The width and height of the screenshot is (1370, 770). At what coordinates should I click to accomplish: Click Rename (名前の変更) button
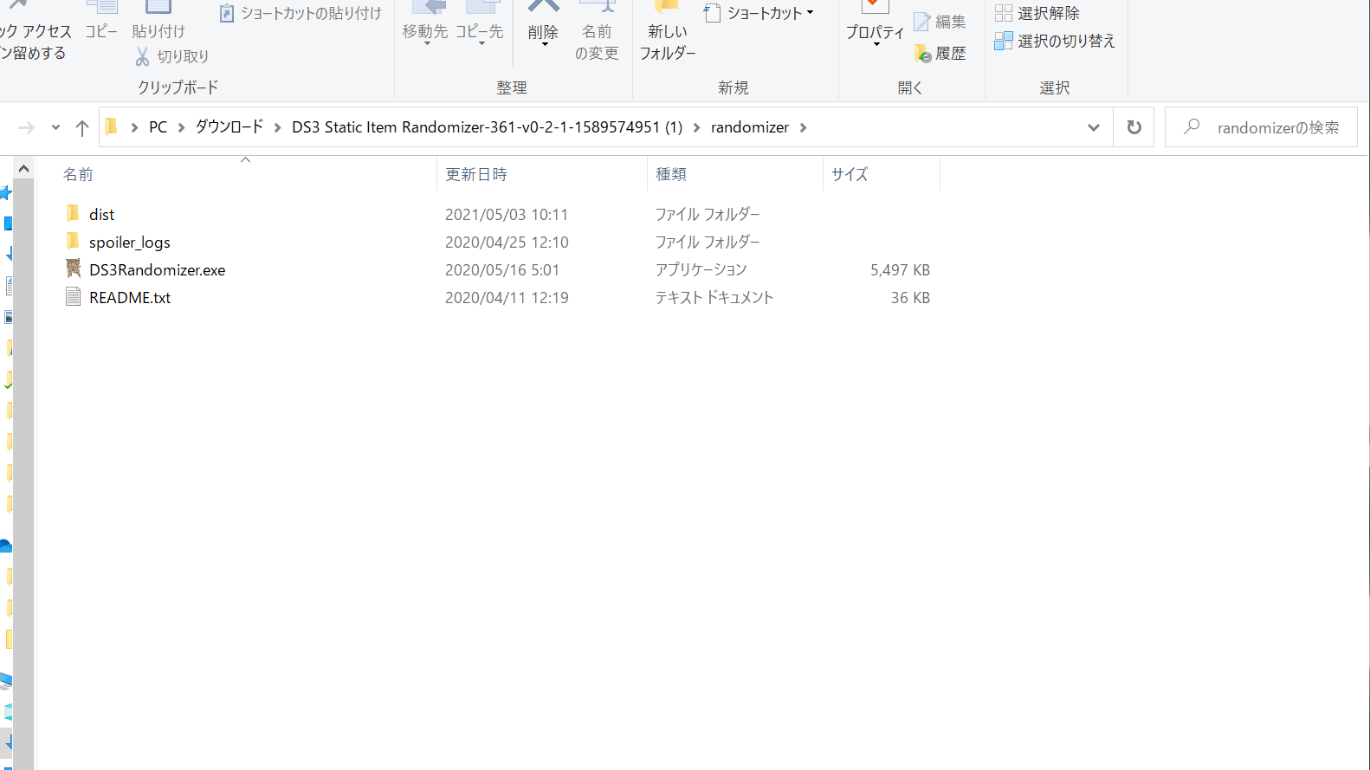click(x=597, y=33)
